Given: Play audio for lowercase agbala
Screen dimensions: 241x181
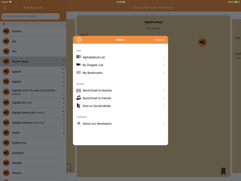Looking at the screenshot, I should (6, 71).
